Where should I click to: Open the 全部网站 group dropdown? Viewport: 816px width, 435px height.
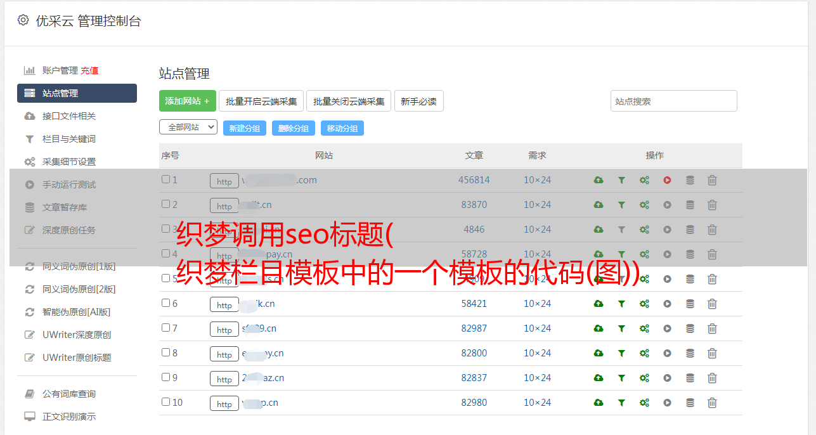188,127
